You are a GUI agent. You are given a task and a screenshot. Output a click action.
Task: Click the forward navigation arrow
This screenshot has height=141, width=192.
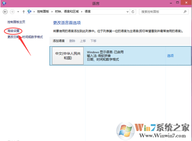coord(12,12)
